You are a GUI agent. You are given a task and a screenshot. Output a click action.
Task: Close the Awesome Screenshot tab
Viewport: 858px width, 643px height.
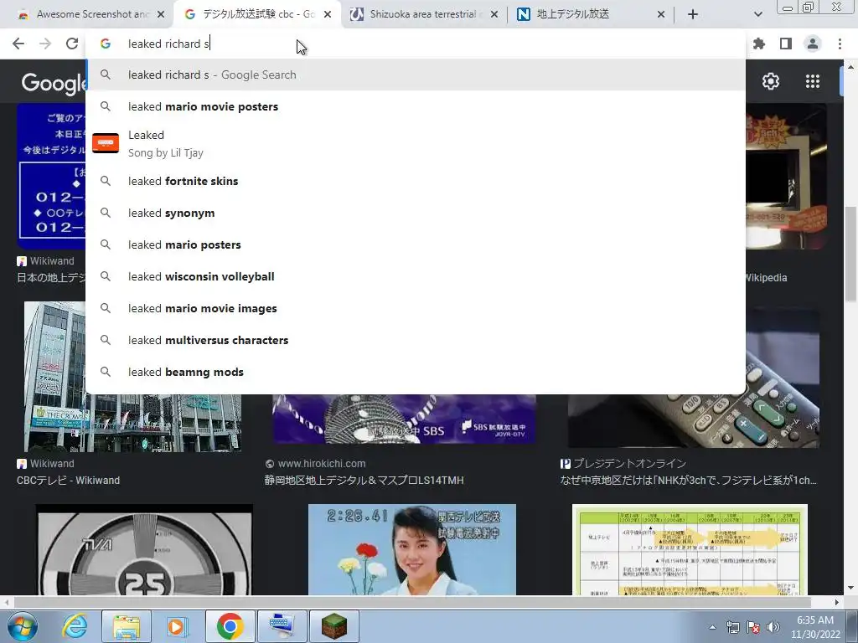tap(161, 15)
